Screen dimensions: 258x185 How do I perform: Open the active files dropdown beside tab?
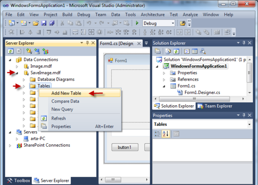[x=146, y=44]
